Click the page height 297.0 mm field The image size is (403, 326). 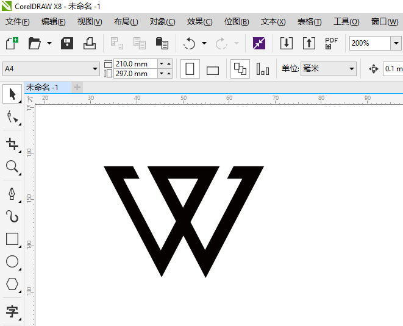tap(135, 74)
